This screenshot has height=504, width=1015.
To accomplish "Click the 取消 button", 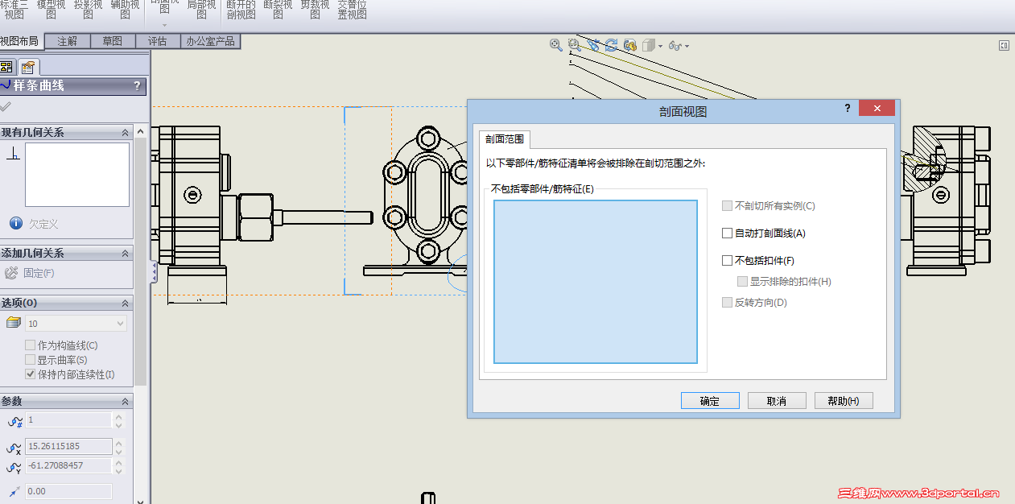I will [777, 401].
